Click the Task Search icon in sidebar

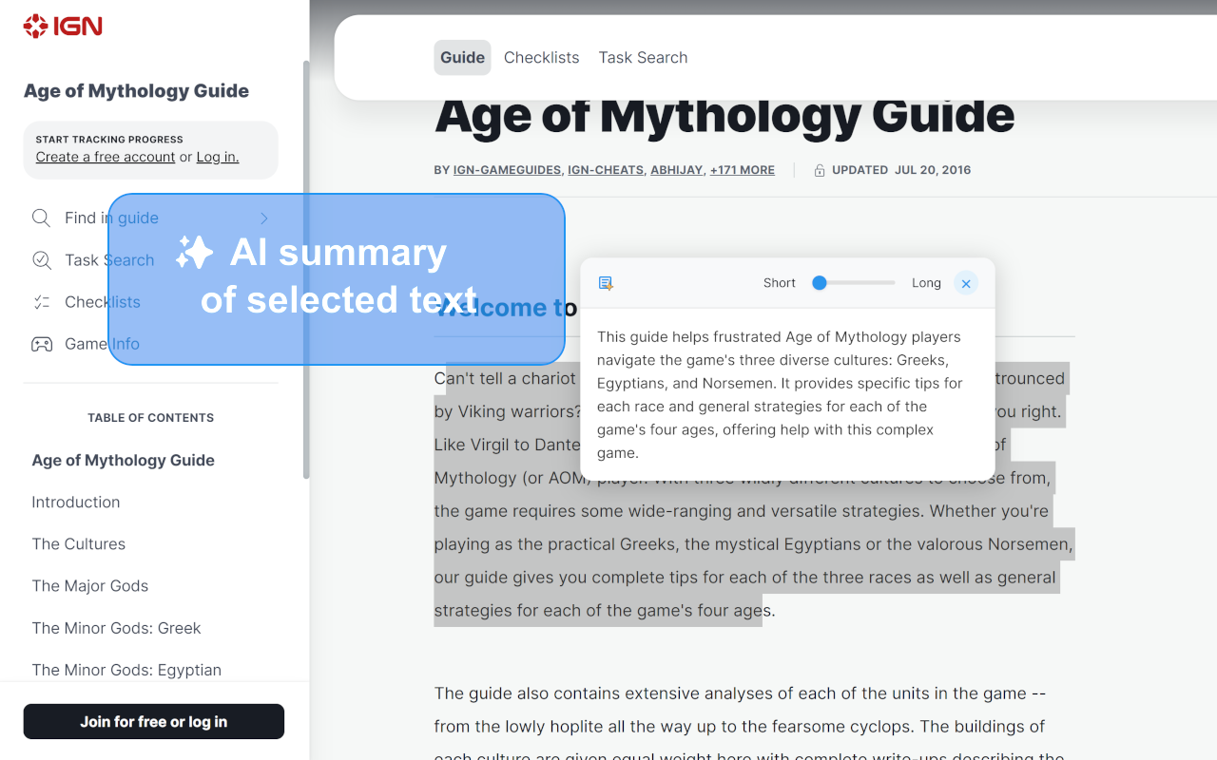41,260
